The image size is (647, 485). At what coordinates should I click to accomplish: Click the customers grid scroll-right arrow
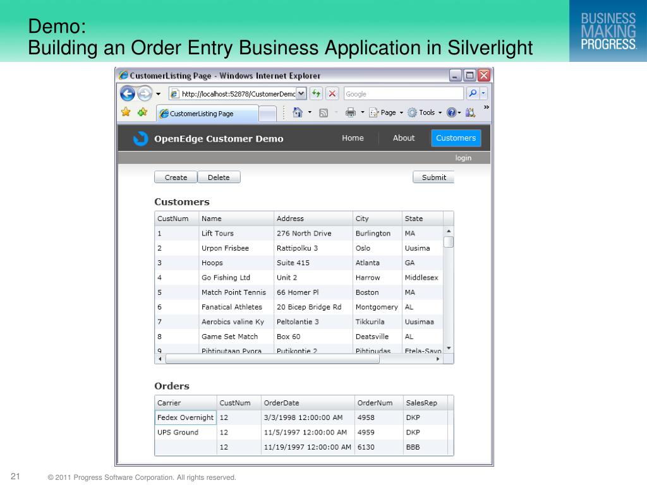pos(438,359)
